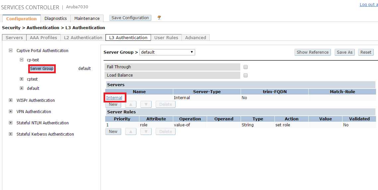
Task: Expand WISPr Authentication node
Action: tap(10, 100)
